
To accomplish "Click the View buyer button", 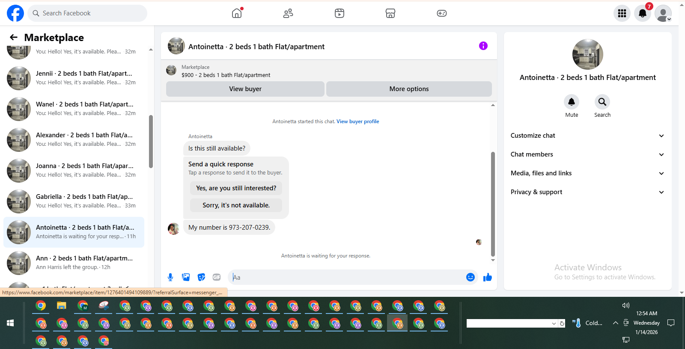I will pos(245,89).
